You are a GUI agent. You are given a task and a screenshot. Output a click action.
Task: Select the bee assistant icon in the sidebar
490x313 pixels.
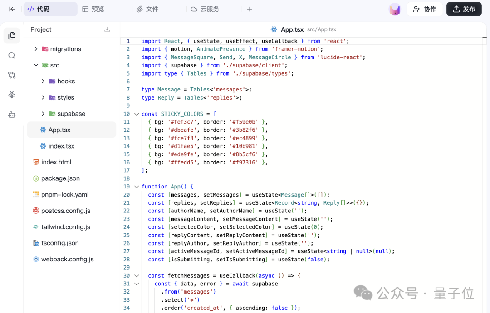11,95
